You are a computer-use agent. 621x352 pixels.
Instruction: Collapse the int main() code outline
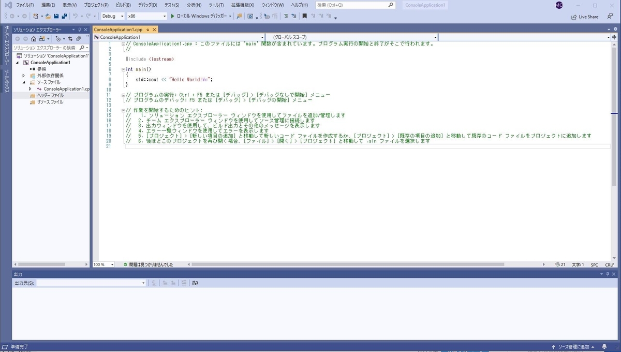click(x=123, y=69)
